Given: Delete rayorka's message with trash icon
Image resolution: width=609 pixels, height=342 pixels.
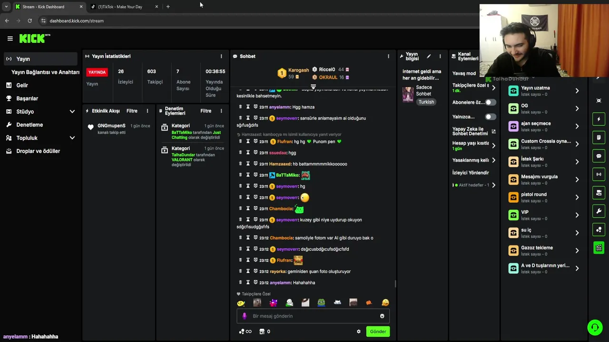Looking at the screenshot, I should click(240, 271).
